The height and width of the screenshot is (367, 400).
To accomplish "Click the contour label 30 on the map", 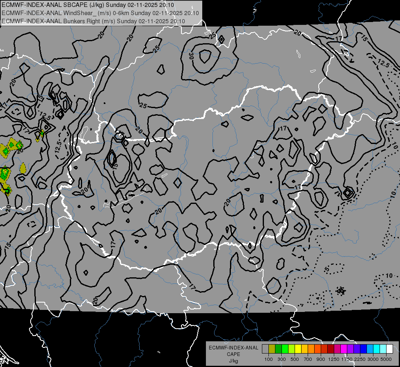I will (191, 56).
